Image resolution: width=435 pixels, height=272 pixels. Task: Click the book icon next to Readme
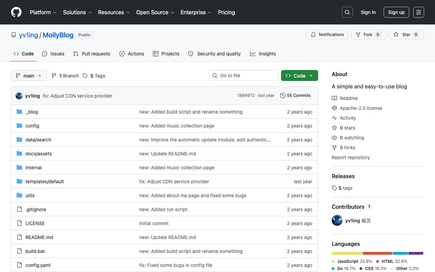(x=334, y=98)
